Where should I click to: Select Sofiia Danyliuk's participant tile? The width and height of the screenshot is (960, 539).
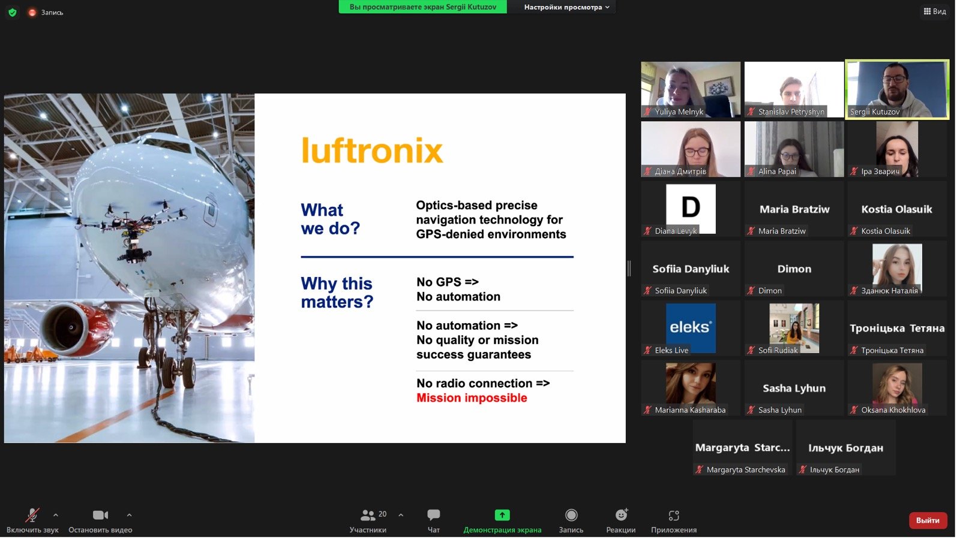(691, 268)
